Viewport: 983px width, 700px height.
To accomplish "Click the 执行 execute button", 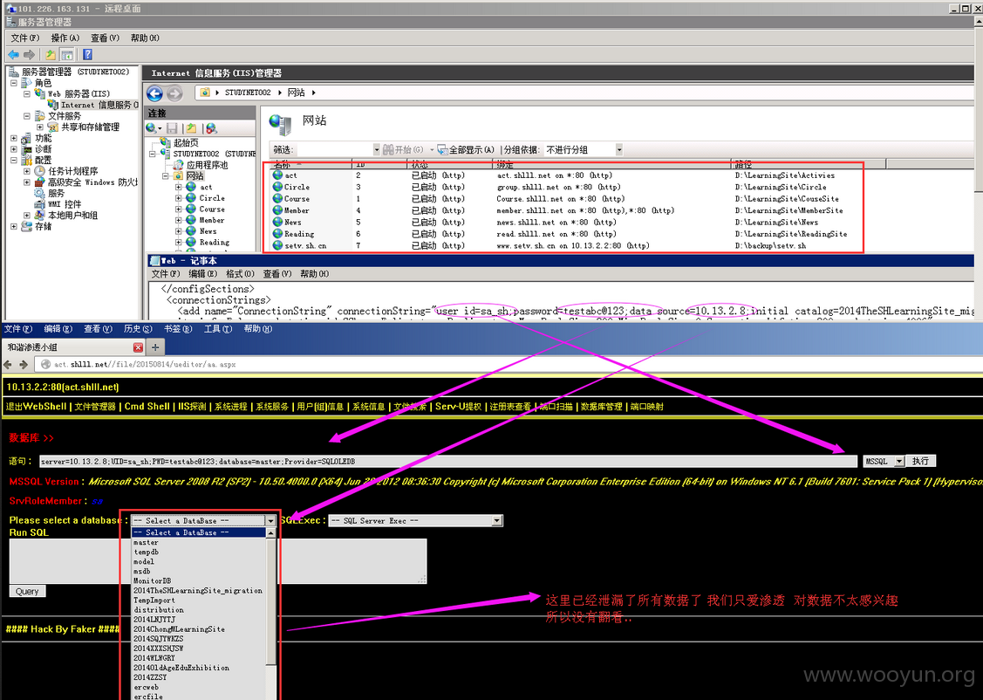I will coord(920,461).
